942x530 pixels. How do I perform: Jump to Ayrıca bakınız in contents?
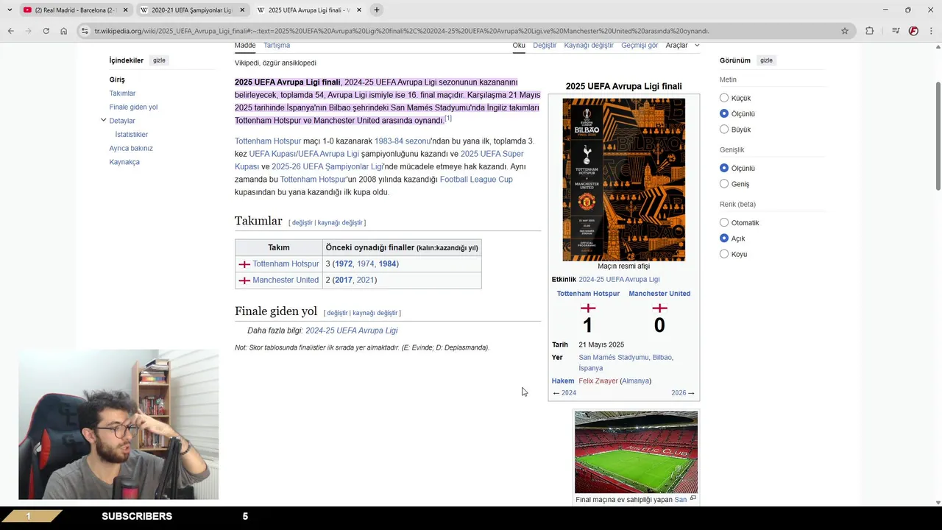pyautogui.click(x=131, y=149)
